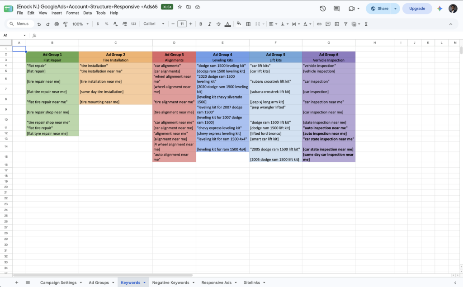Open the Calibri font dropdown
463x287 pixels.
(x=154, y=24)
